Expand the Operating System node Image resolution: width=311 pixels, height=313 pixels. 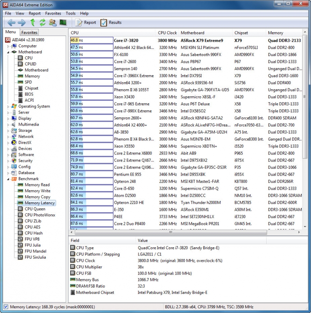tap(8, 107)
